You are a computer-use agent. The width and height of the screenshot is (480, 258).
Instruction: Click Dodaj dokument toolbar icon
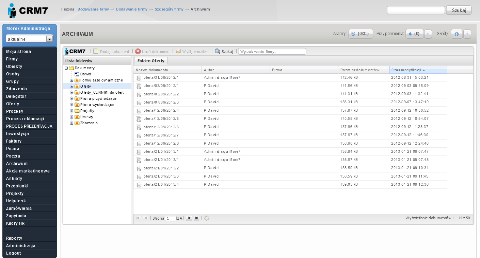click(96, 51)
